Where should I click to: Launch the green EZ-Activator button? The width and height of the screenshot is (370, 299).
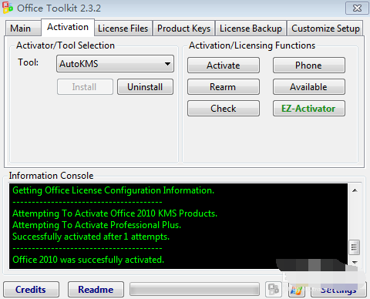click(308, 109)
